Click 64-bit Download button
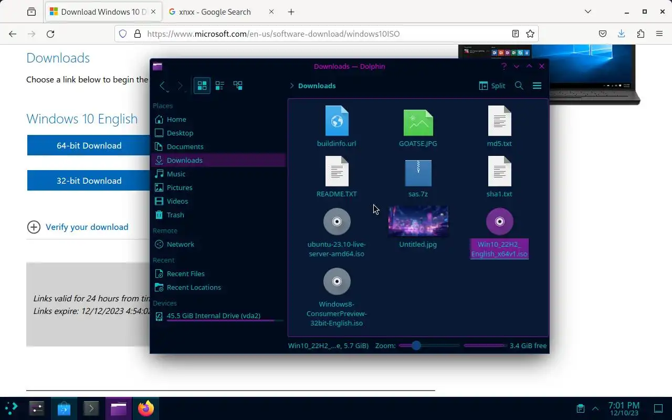Image resolution: width=672 pixels, height=420 pixels. tap(89, 145)
